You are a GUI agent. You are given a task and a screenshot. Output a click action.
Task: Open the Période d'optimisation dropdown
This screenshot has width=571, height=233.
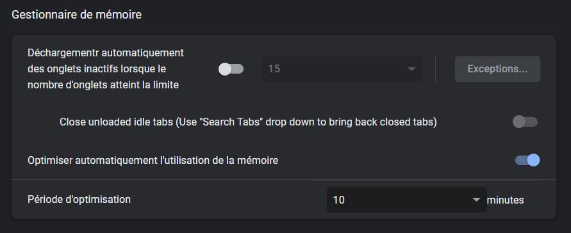pos(407,200)
